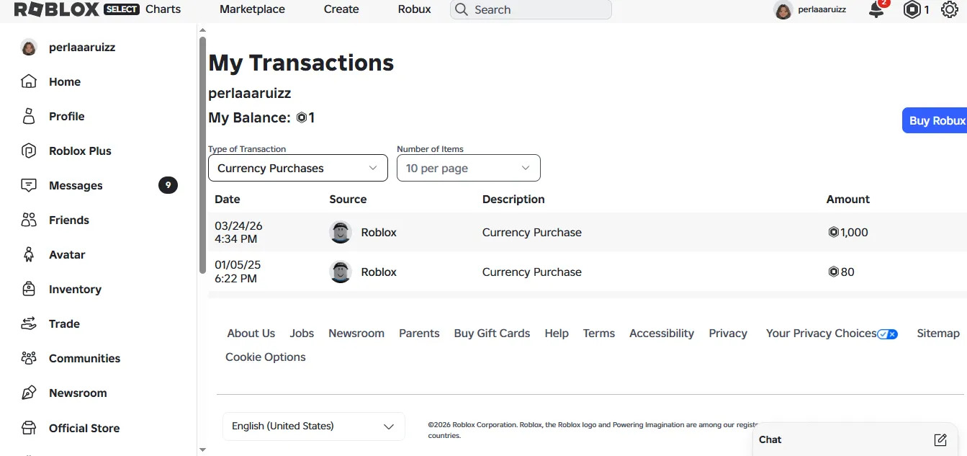Open Your Privacy Choices footer link

point(832,333)
